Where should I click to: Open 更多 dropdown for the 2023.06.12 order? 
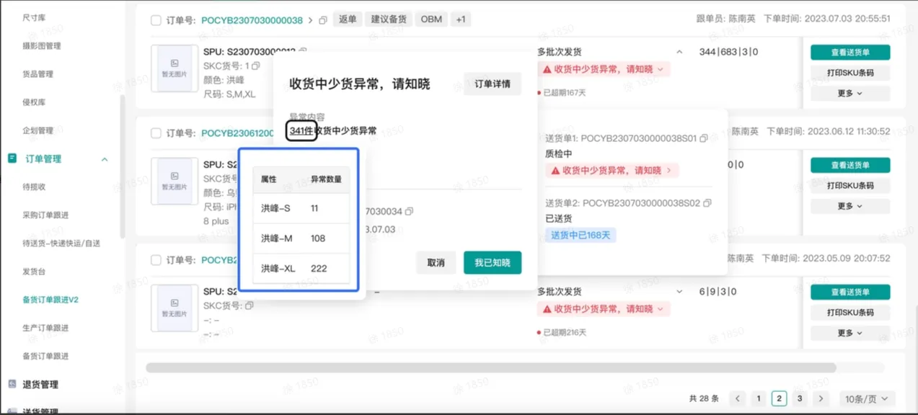click(x=850, y=206)
